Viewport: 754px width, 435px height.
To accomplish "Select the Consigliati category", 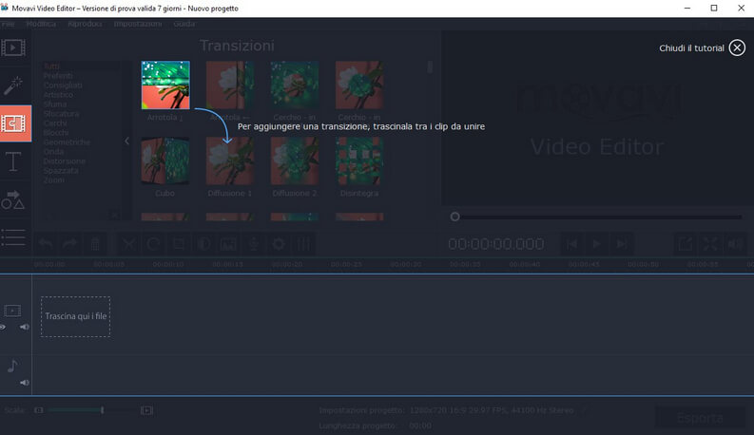I will pos(63,85).
